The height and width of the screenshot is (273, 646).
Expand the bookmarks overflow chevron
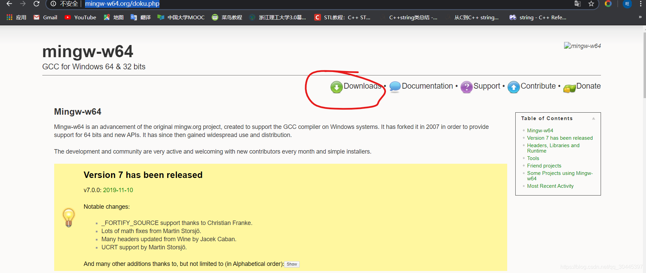click(x=640, y=17)
